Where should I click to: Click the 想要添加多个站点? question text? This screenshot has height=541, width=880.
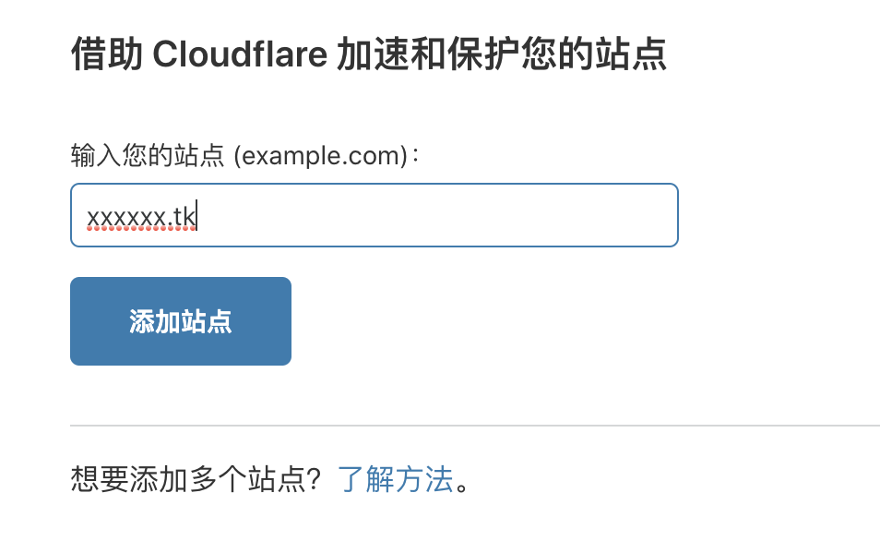pyautogui.click(x=196, y=479)
